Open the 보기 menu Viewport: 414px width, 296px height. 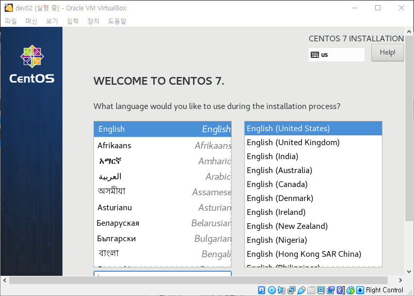(52, 21)
